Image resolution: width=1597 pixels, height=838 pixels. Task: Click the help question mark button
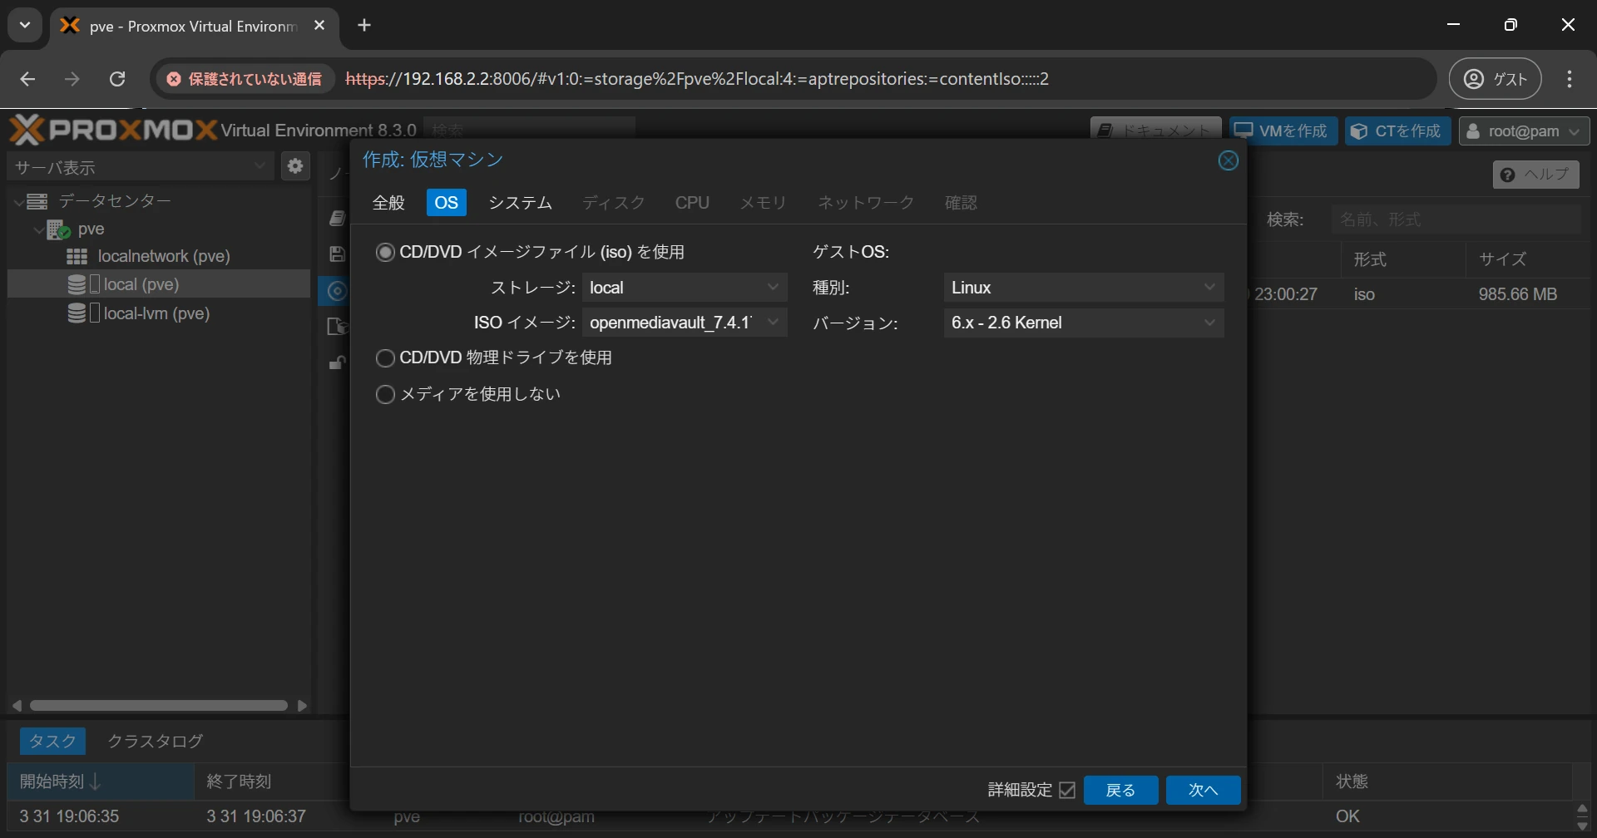point(1535,175)
